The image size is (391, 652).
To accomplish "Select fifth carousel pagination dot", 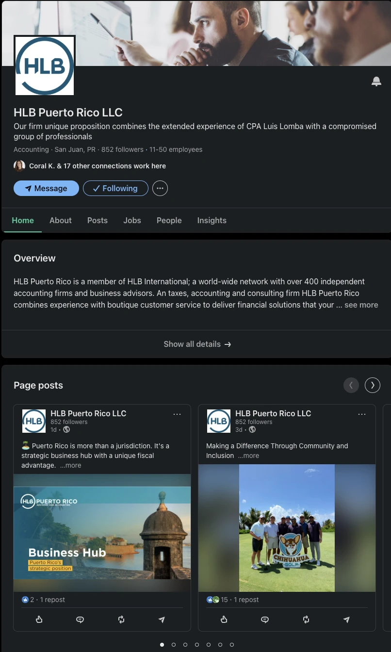I will tap(209, 645).
